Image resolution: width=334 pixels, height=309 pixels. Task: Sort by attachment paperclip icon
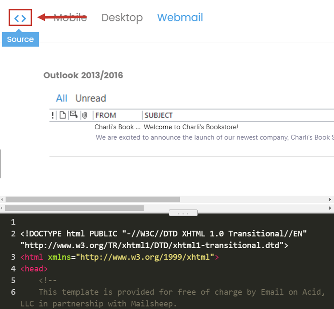click(x=85, y=115)
